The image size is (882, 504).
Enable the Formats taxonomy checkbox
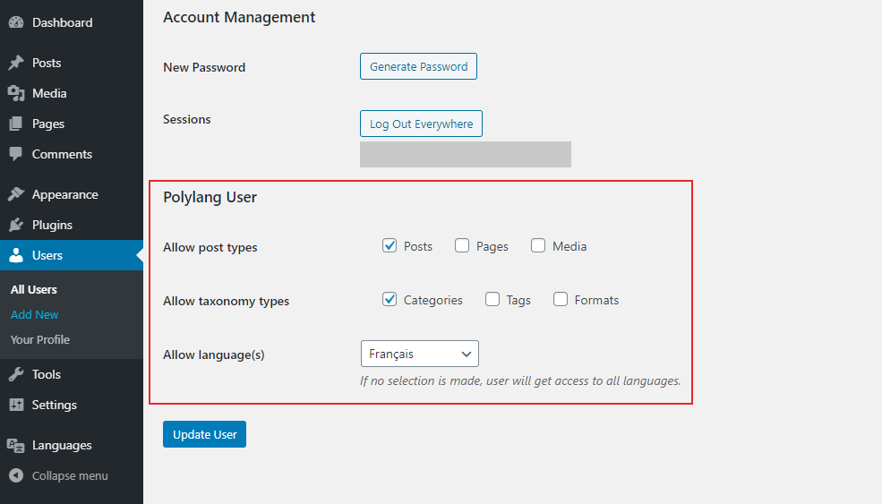coord(561,299)
